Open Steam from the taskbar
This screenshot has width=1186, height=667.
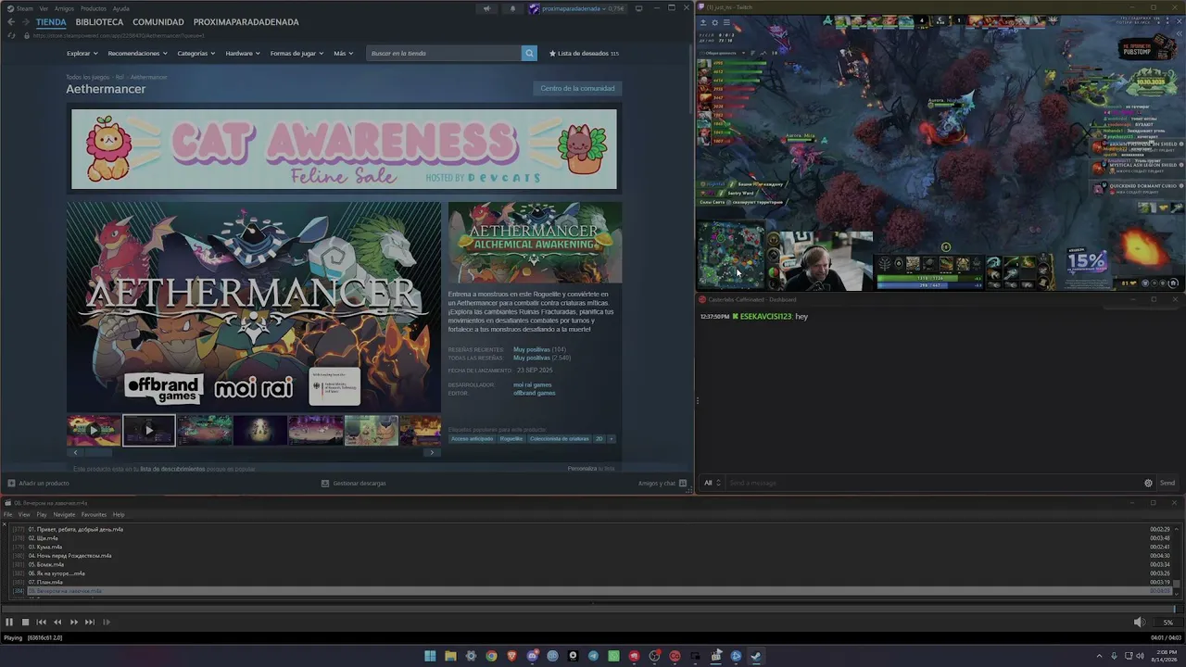click(756, 656)
